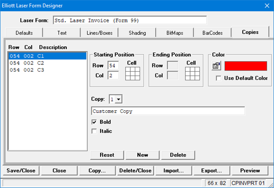Switch to the Defaults tab
The image size is (274, 188).
(x=24, y=33)
